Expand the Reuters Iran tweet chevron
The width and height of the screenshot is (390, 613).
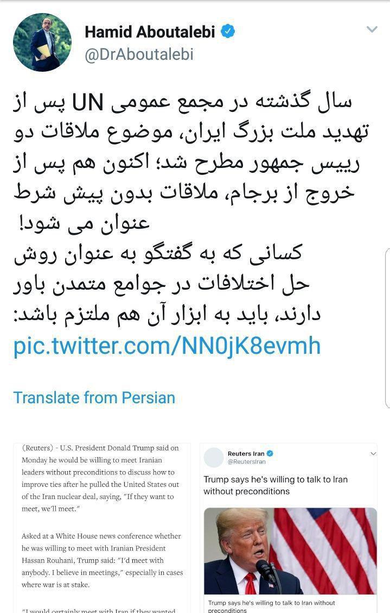point(373,453)
